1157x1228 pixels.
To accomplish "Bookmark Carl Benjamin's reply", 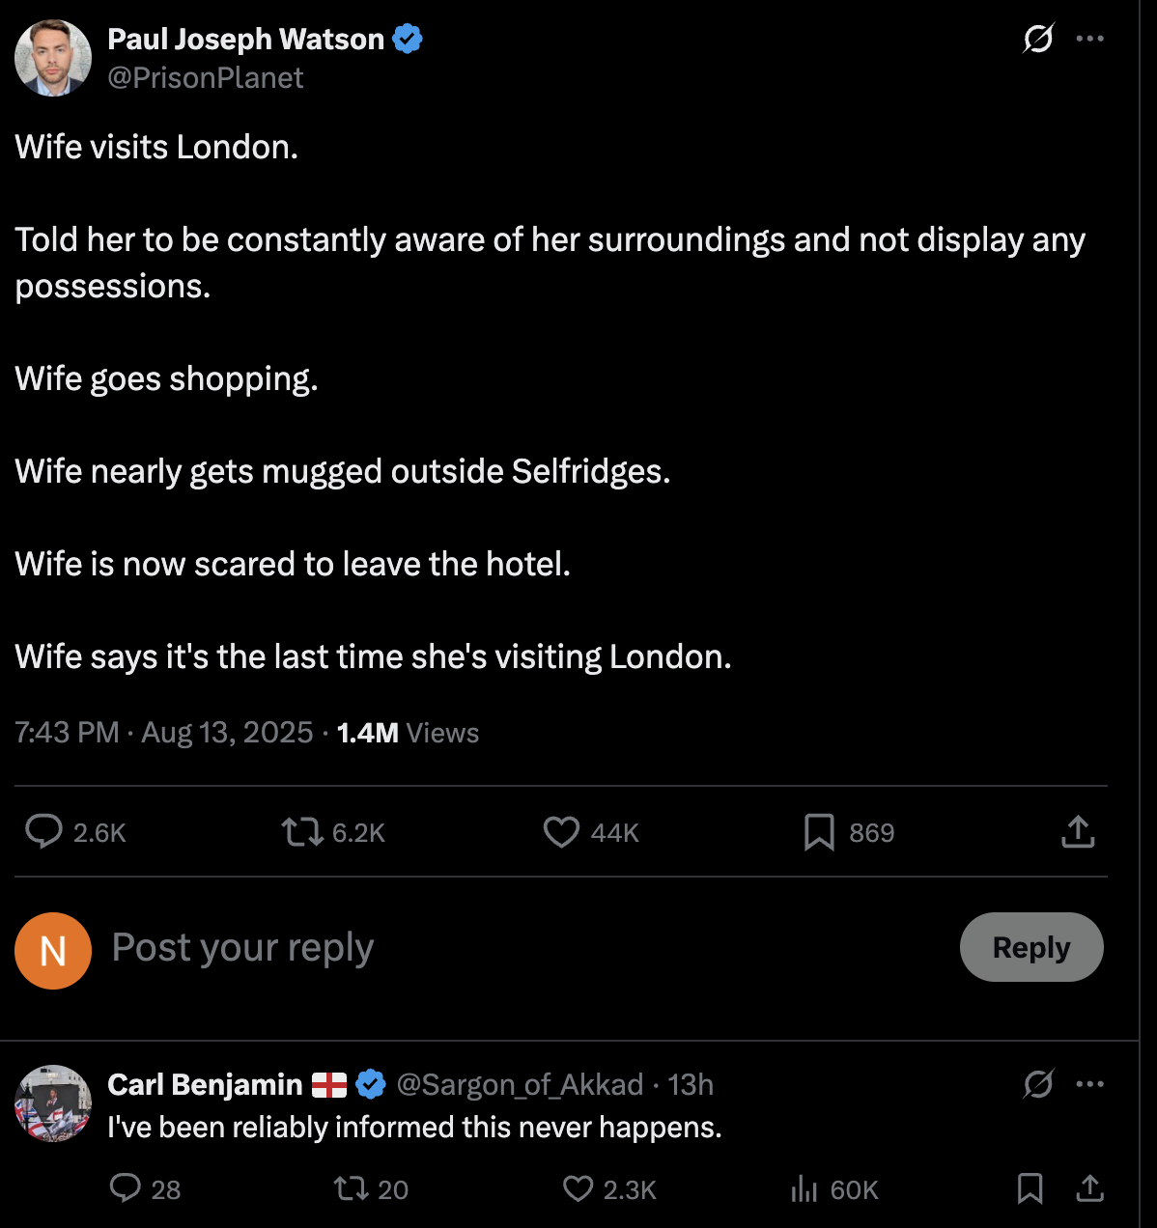I will click(1030, 1187).
